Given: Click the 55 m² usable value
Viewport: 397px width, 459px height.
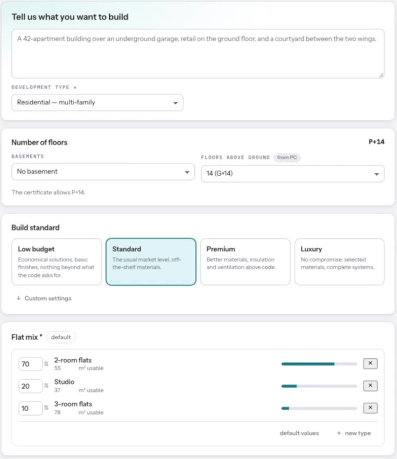Looking at the screenshot, I should pyautogui.click(x=57, y=368).
